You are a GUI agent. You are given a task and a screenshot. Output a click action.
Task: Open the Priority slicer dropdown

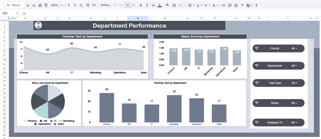tap(294, 48)
